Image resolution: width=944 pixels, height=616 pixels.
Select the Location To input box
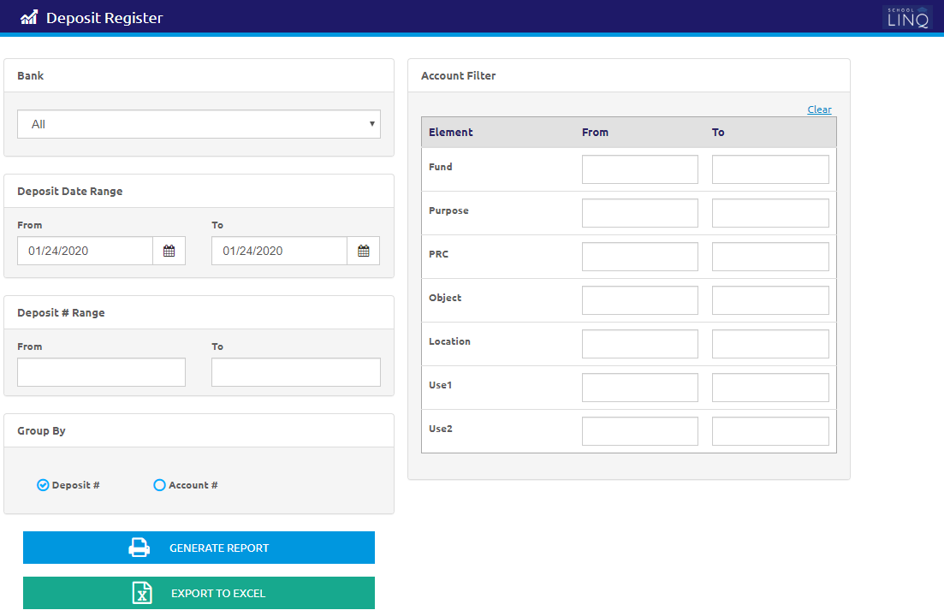coord(770,344)
